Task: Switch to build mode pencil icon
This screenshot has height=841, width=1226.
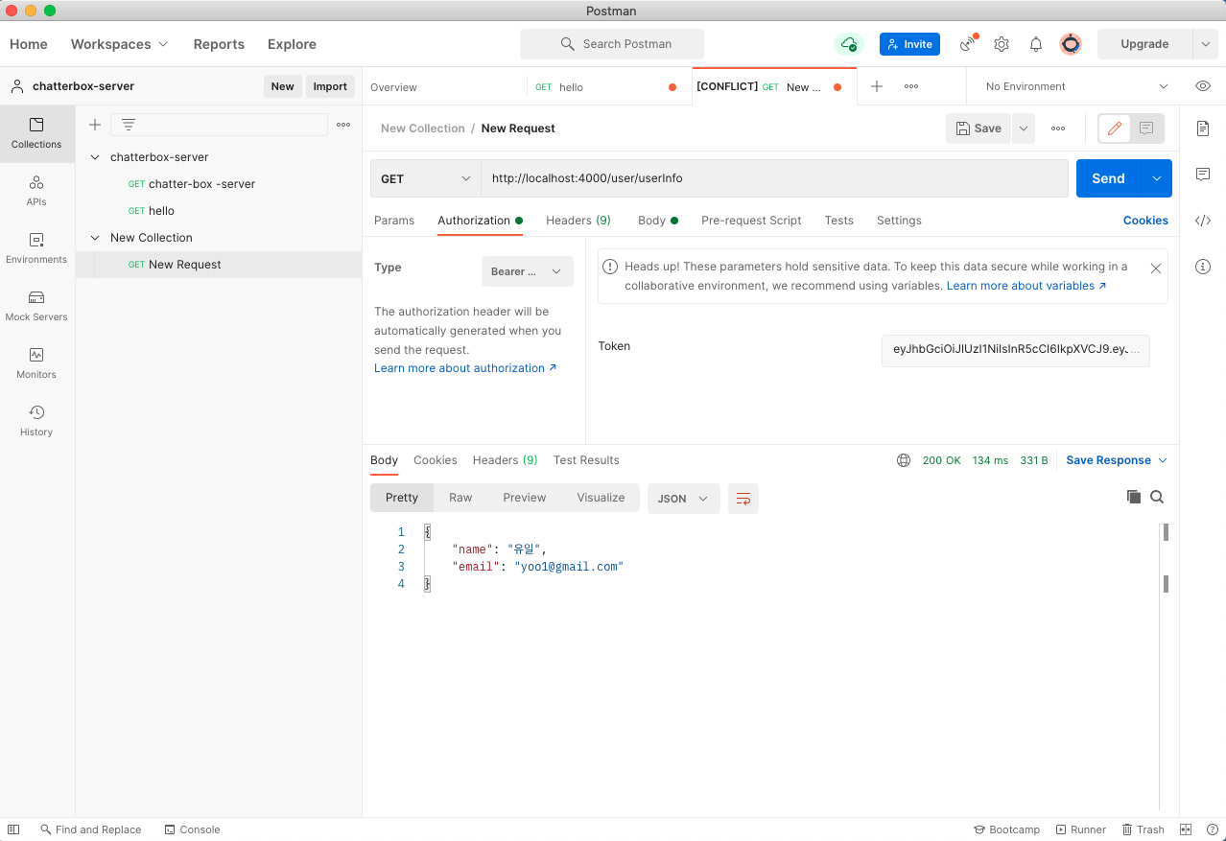Action: 1115,128
